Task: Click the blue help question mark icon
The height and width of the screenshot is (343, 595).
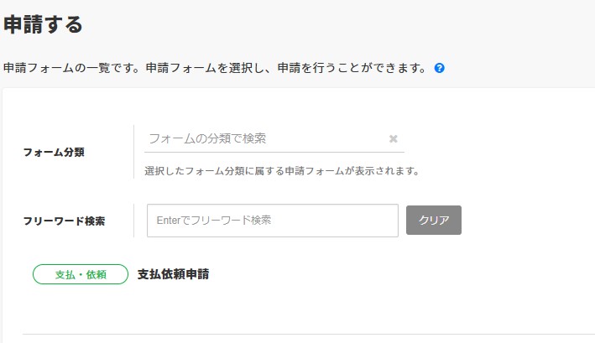Action: (x=439, y=68)
